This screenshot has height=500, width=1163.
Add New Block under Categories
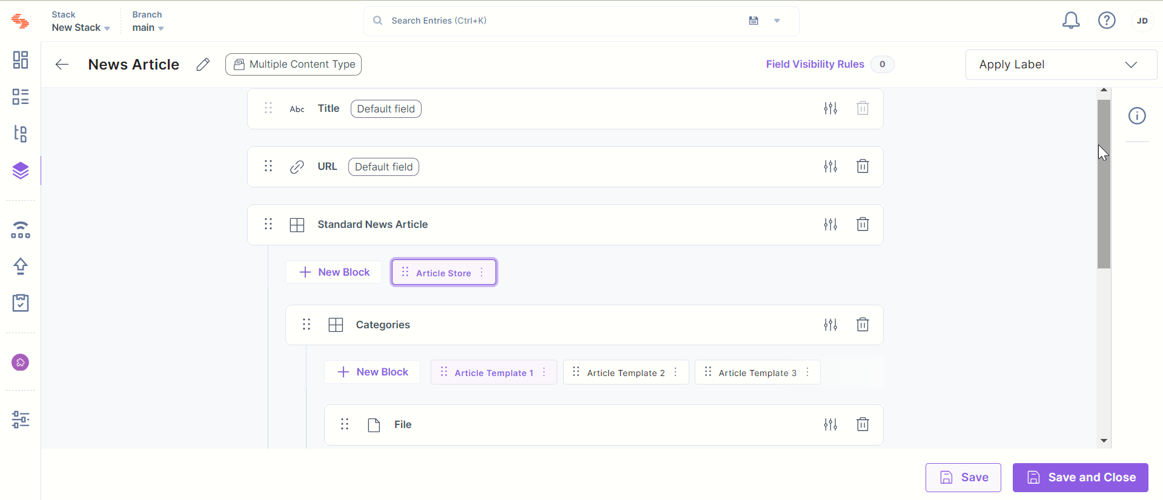(372, 372)
